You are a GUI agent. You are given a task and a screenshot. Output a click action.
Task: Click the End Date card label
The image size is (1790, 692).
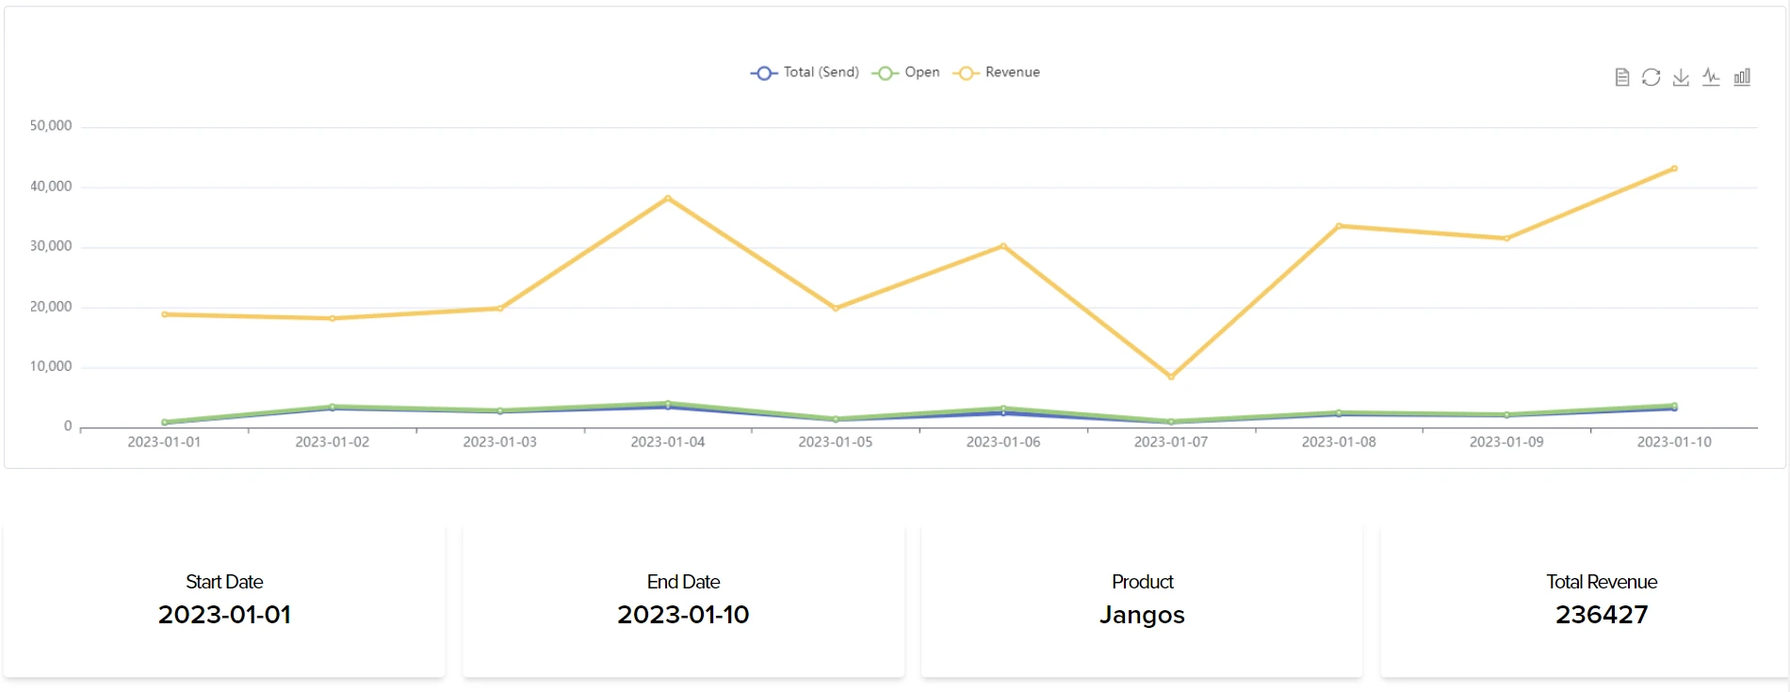pyautogui.click(x=683, y=582)
